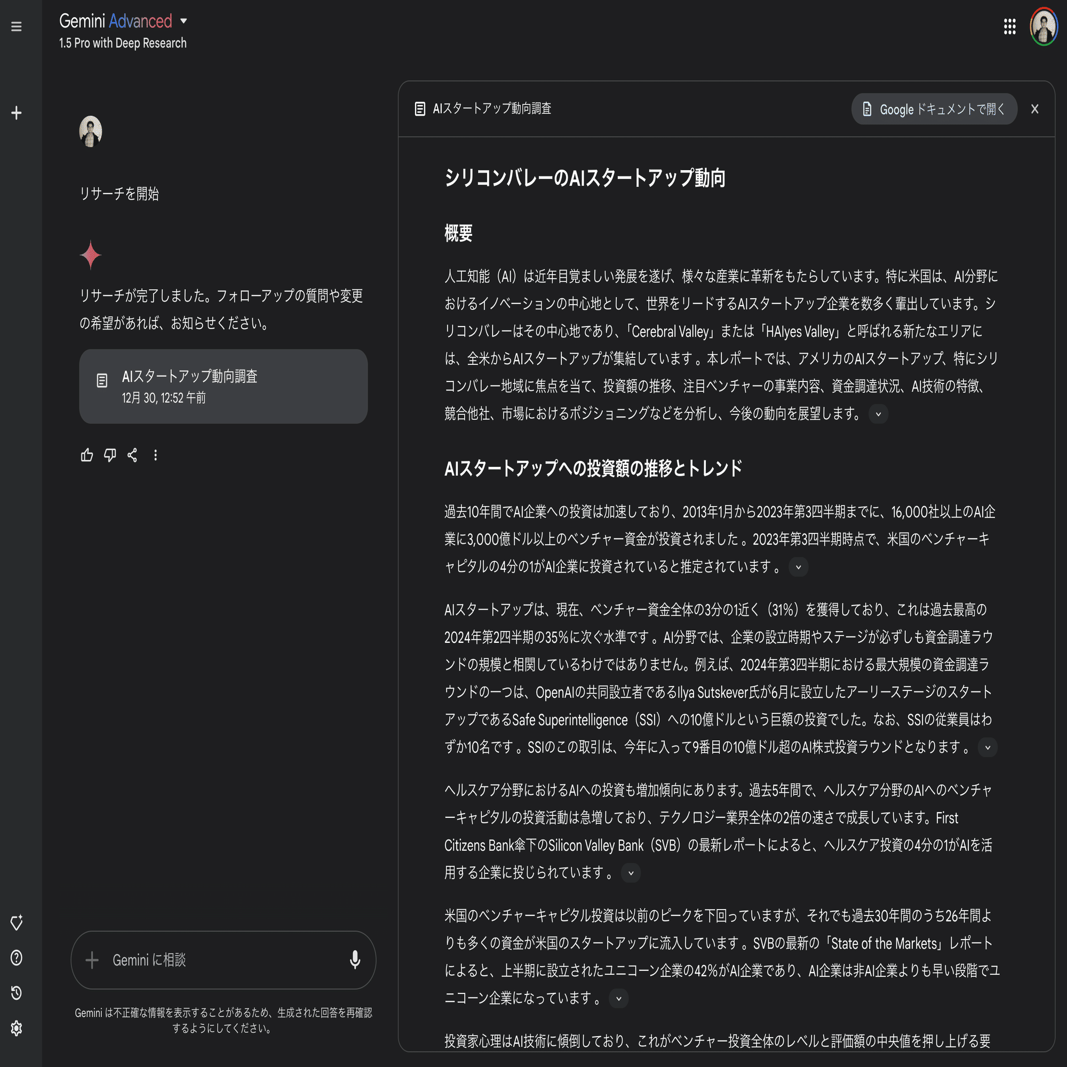Open the AIスタートアップ動向調査 report card
Viewport: 1067px width, 1067px height.
point(223,386)
